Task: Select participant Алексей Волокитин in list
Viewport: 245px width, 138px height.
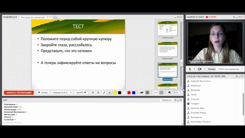Action: click(201, 81)
